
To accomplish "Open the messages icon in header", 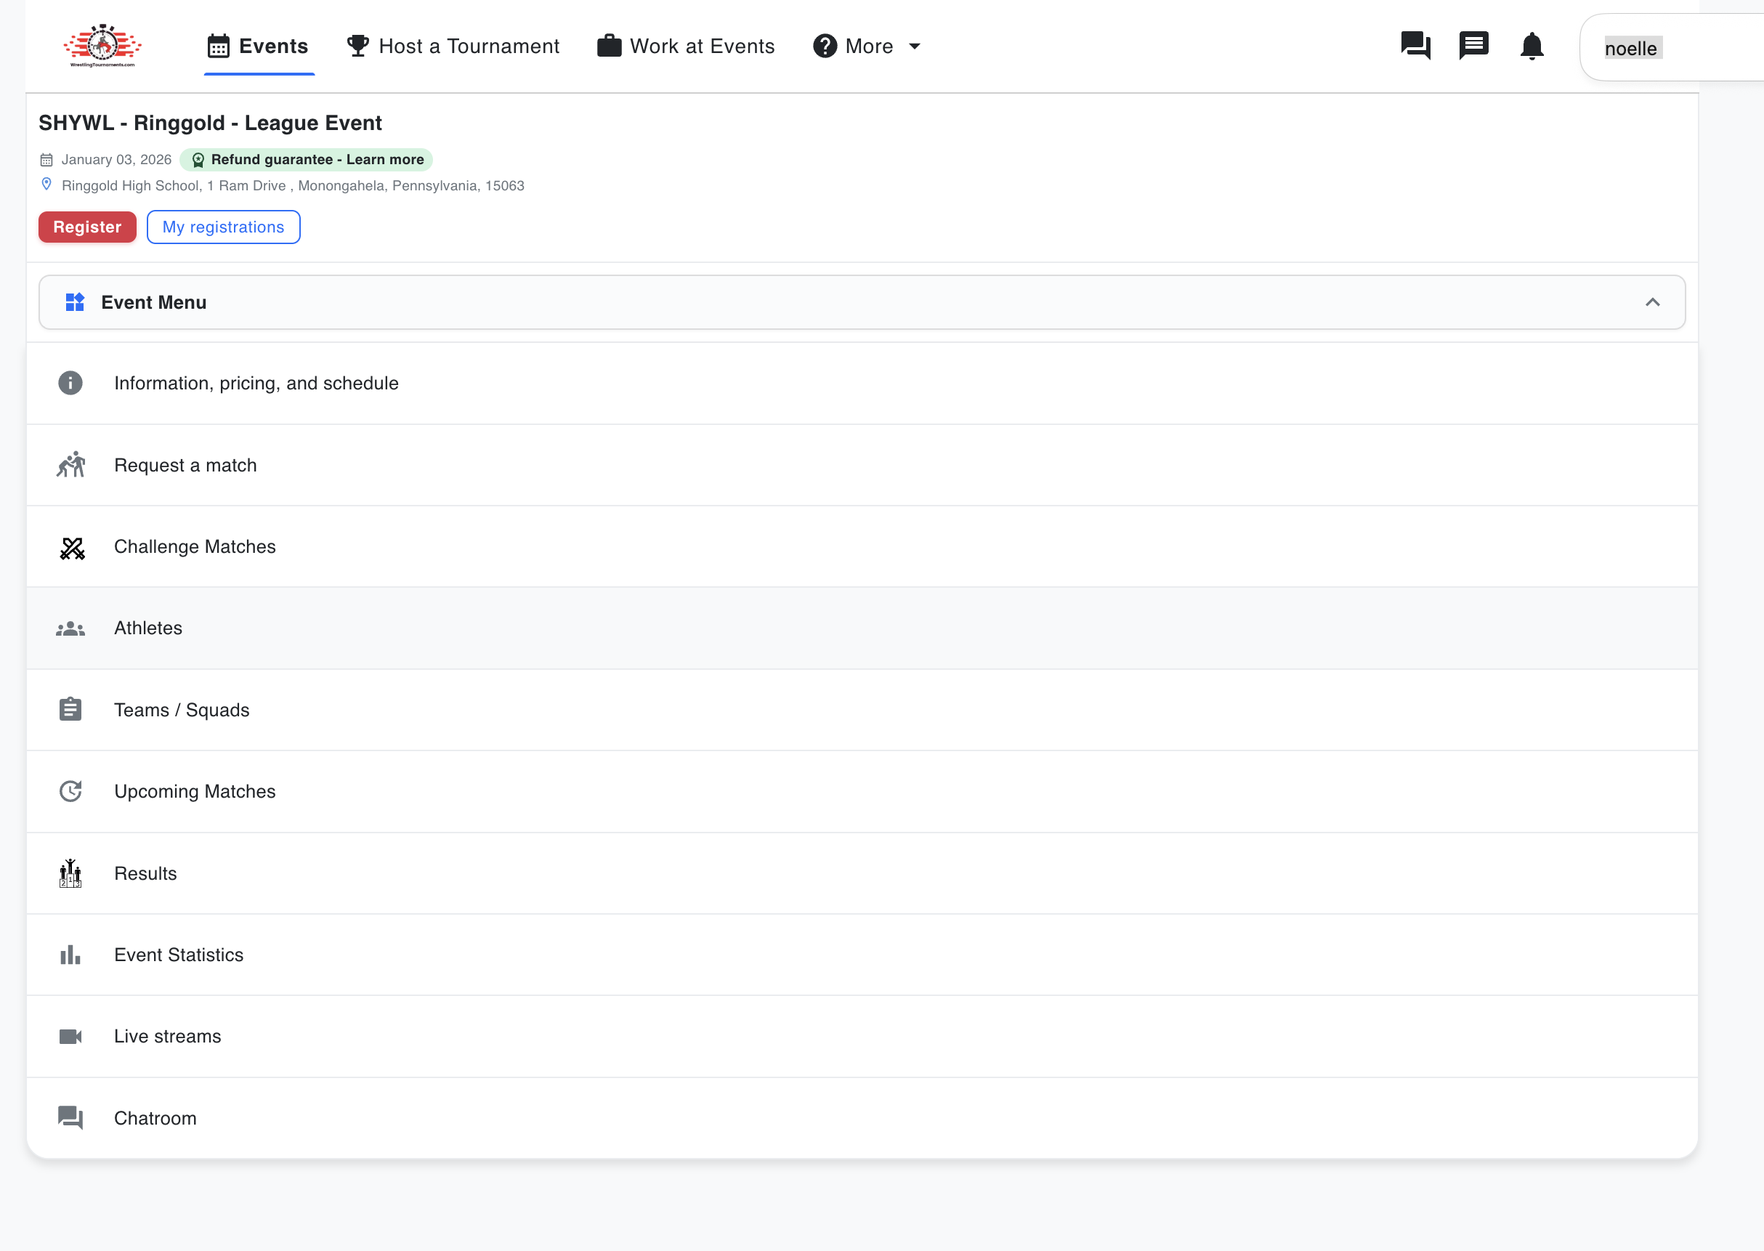I will (x=1473, y=46).
